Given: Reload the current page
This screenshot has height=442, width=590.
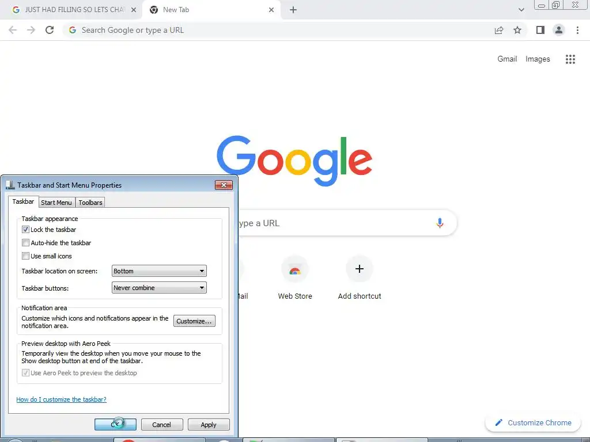Looking at the screenshot, I should click(50, 30).
